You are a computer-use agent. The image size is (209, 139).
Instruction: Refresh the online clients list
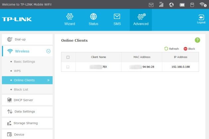point(172,49)
